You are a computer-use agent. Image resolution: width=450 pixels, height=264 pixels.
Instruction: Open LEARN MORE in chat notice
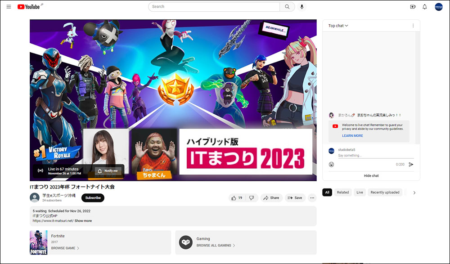352,136
